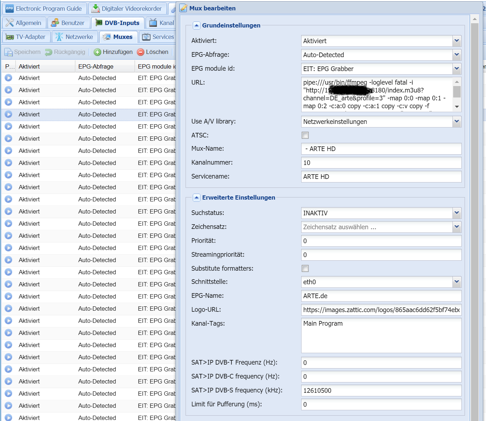Viewport: 486px width, 421px height.
Task: Click the green Hinzufügen plus icon
Action: coord(97,52)
